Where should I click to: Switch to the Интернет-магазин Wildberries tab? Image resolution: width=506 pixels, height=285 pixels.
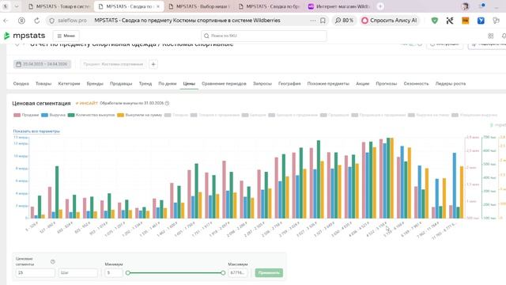click(x=338, y=6)
